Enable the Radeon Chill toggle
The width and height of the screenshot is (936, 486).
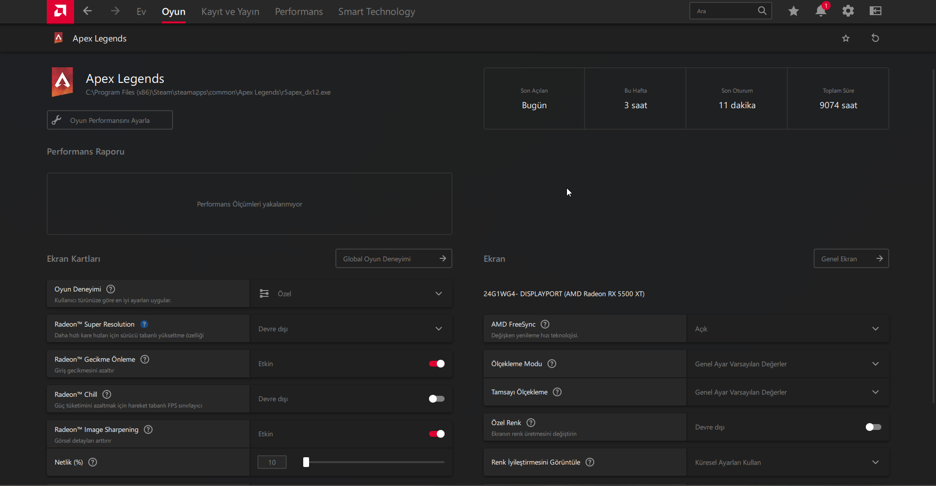436,399
